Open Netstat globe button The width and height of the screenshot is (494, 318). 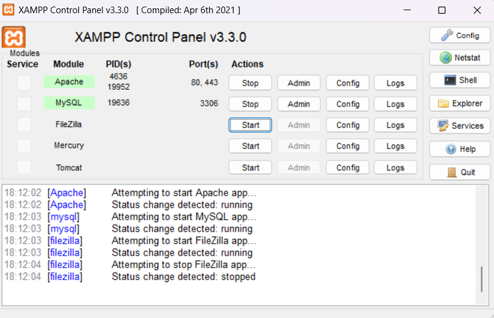click(x=460, y=57)
